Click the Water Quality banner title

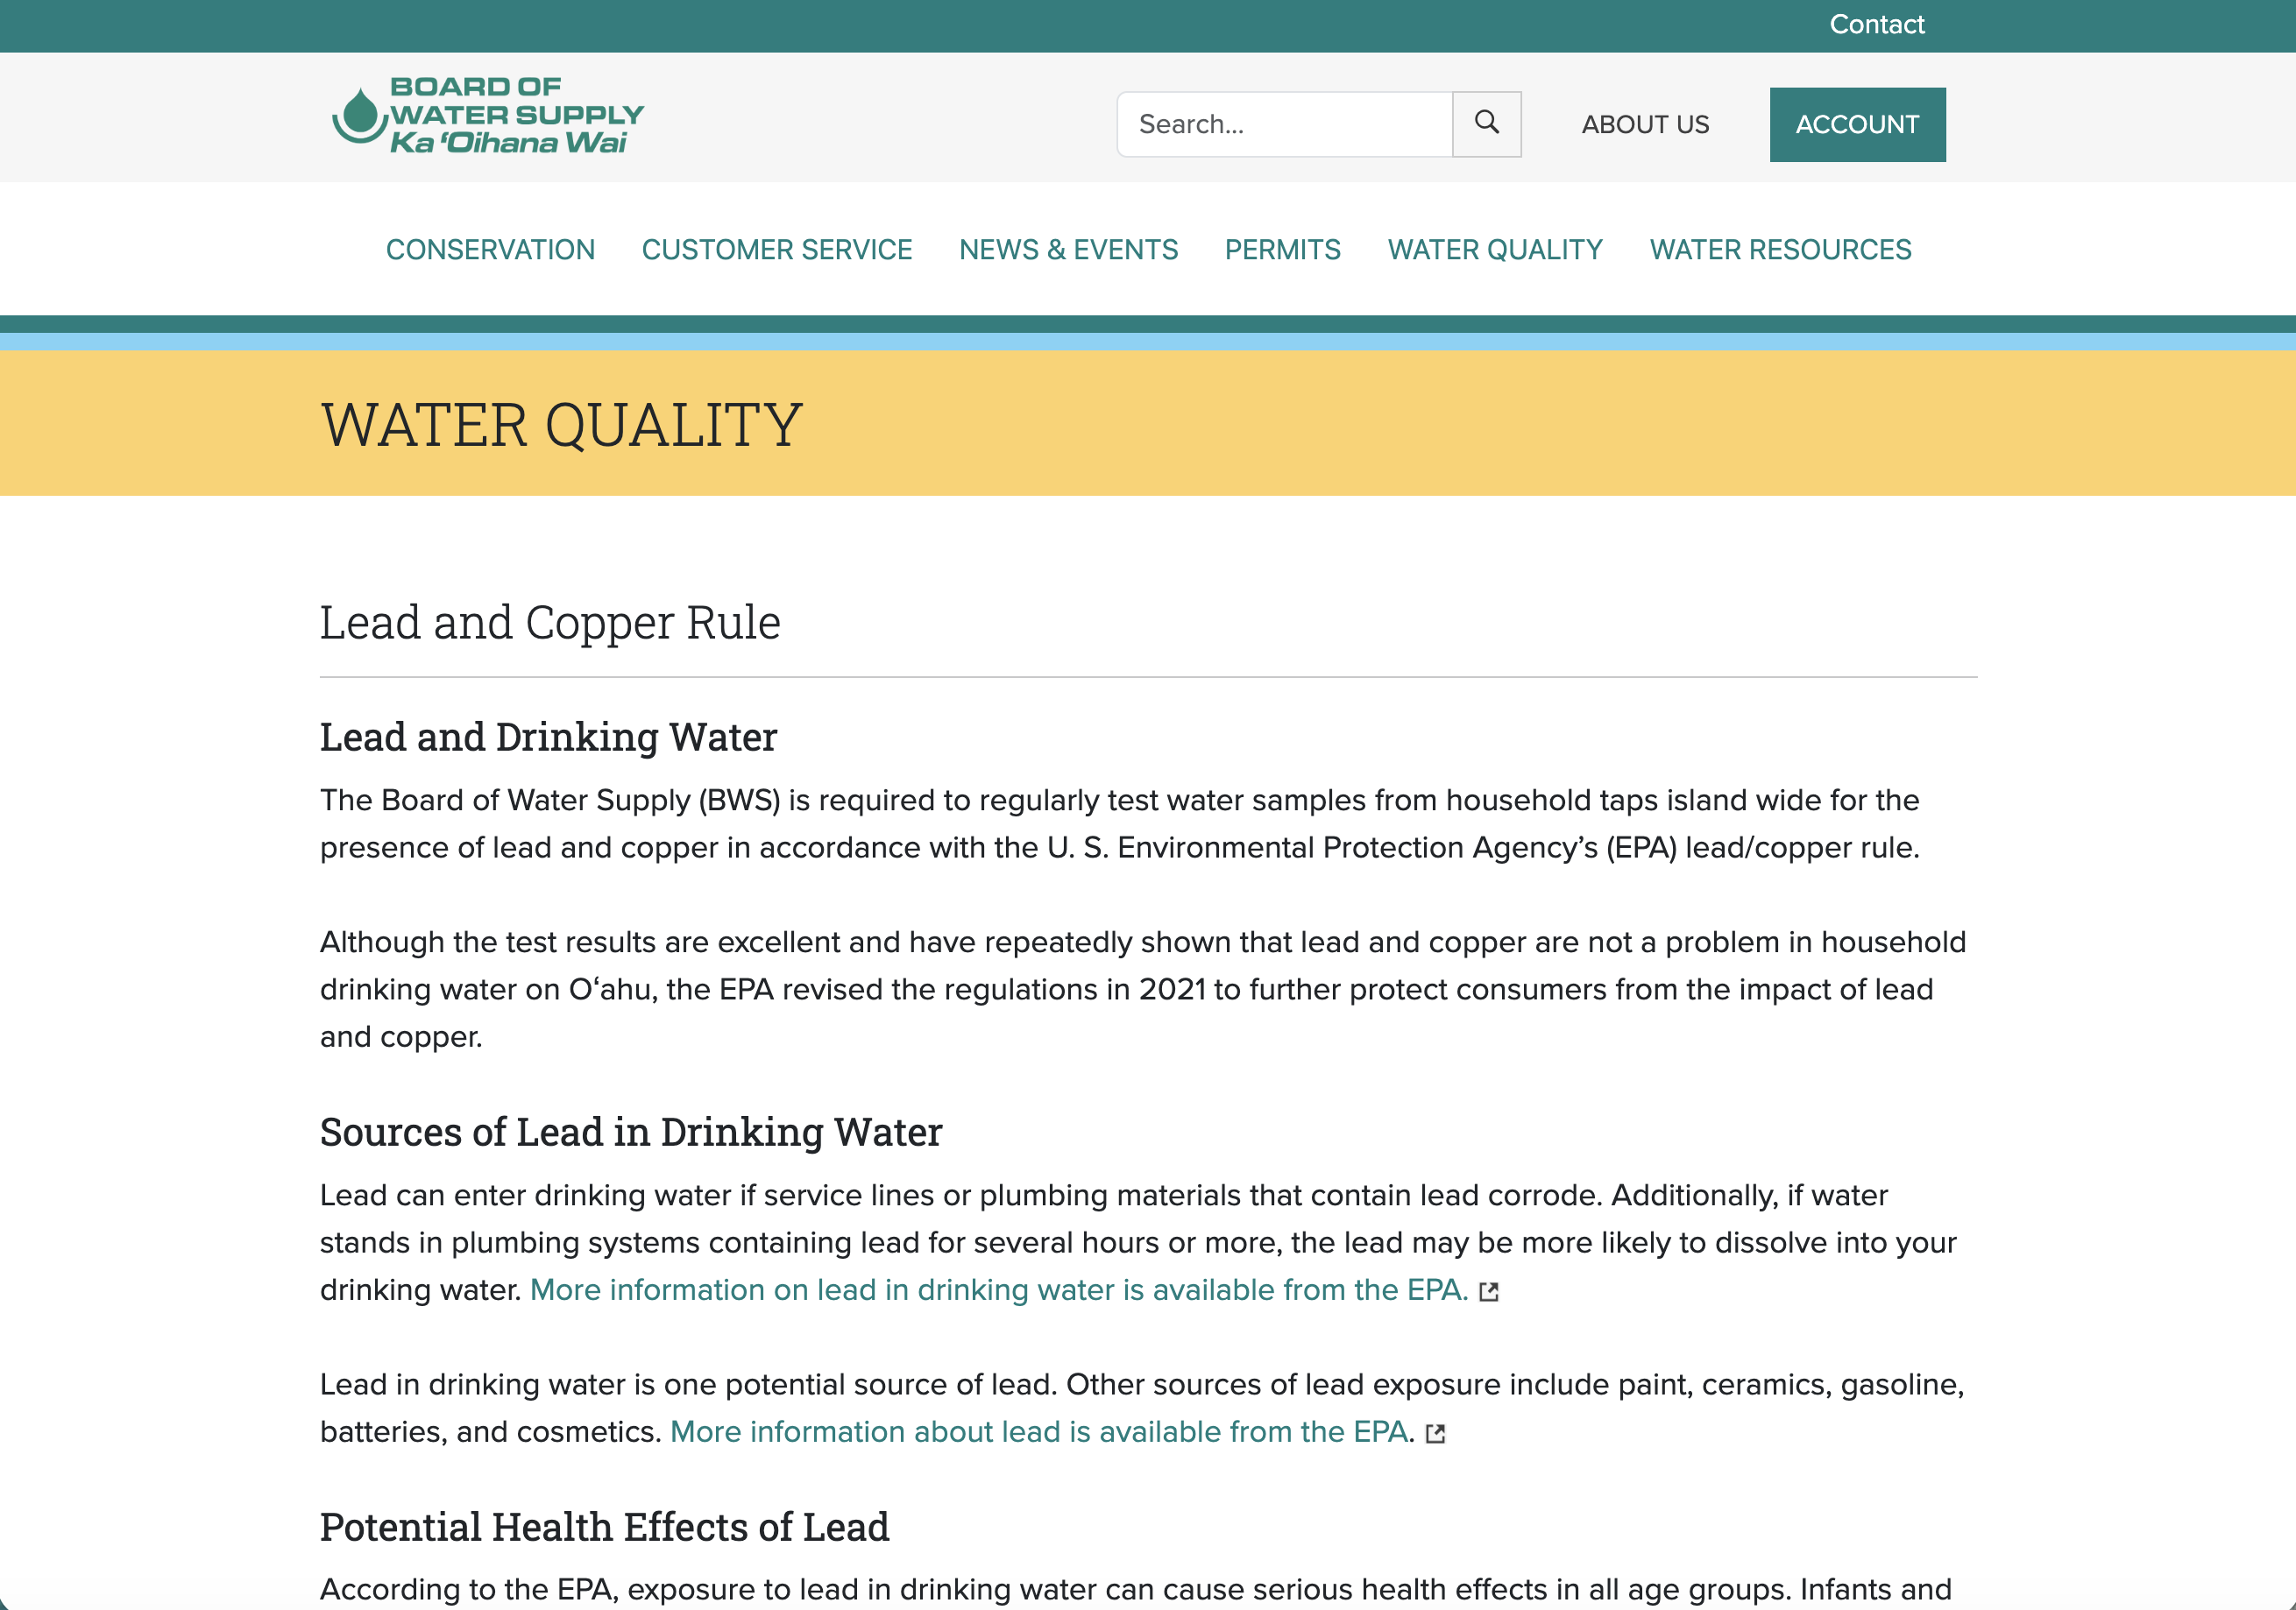pyautogui.click(x=561, y=424)
